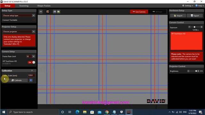Screen dimensions: 205x115
Task: Switch to 3D Scan view
Action: click(x=157, y=12)
